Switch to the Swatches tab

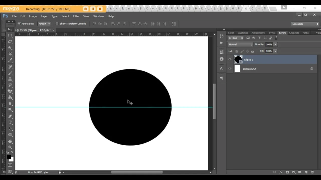[243, 33]
